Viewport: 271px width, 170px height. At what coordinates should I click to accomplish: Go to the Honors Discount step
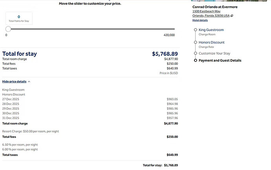coord(212,42)
